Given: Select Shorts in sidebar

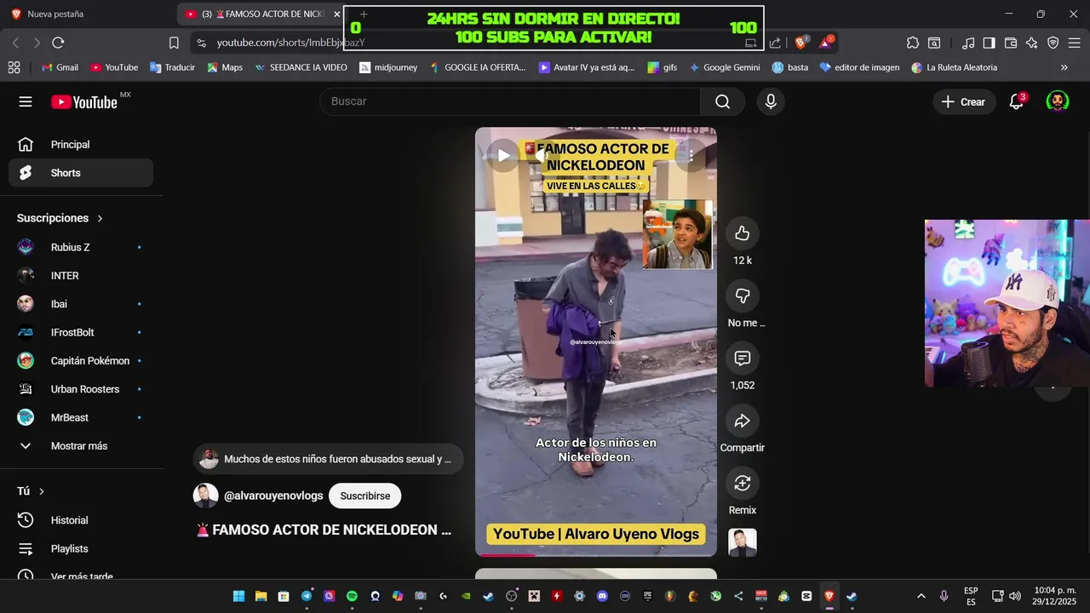Looking at the screenshot, I should [81, 173].
